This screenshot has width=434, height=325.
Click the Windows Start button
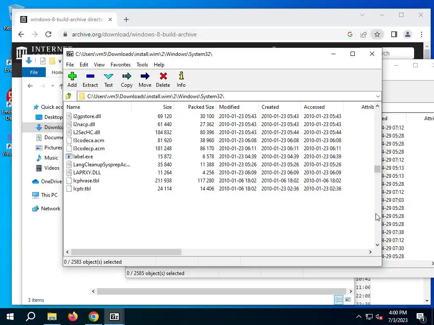pyautogui.click(x=10, y=317)
